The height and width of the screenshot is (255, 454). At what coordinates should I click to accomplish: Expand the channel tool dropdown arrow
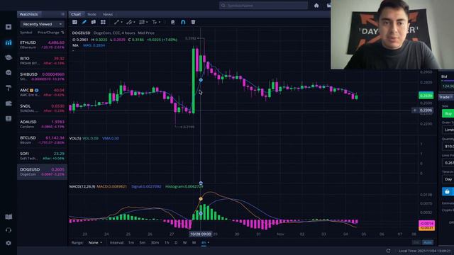[134, 22]
